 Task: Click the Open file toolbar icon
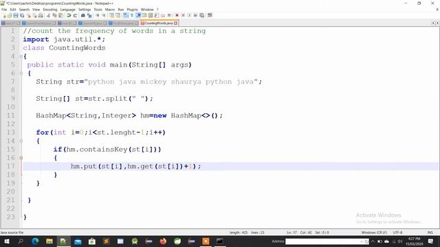click(10, 15)
